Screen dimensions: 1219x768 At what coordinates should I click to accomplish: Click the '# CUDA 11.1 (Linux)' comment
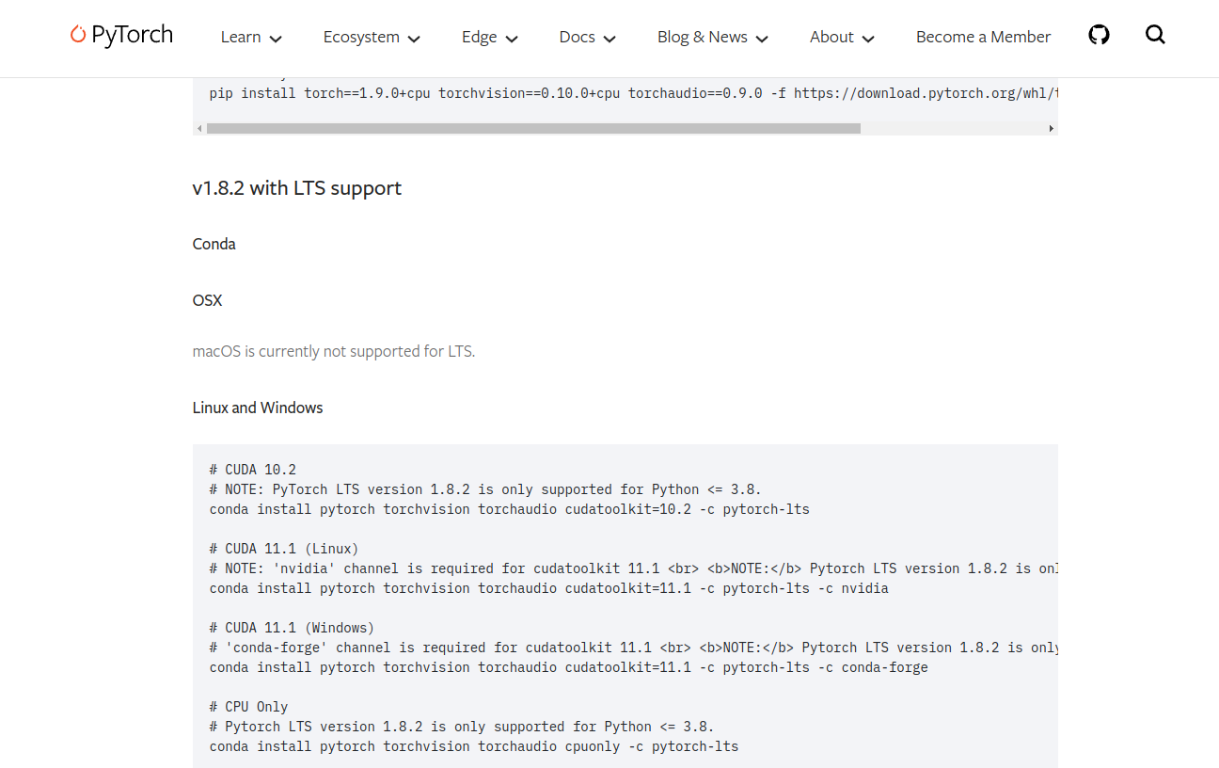coord(284,549)
